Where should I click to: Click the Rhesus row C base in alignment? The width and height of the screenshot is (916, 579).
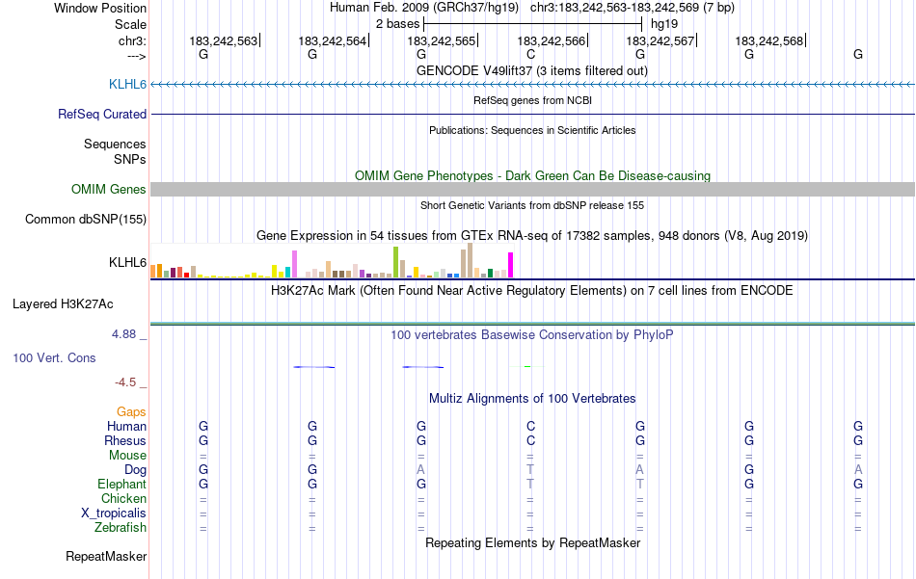[530, 441]
